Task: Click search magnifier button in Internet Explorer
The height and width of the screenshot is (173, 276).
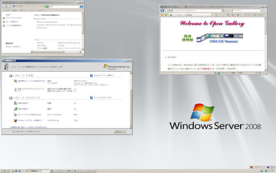Action: pyautogui.click(x=262, y=10)
